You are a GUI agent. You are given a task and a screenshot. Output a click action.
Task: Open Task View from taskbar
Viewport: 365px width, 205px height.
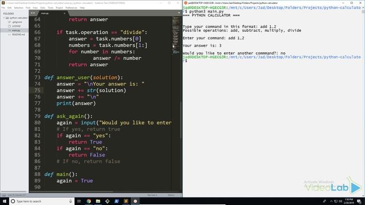79,201
